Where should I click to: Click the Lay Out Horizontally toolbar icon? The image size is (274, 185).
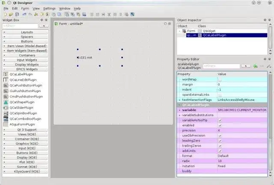click(x=92, y=14)
